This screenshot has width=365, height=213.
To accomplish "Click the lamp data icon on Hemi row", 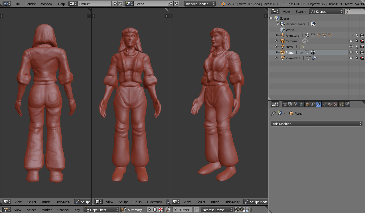I will pyautogui.click(x=301, y=47).
